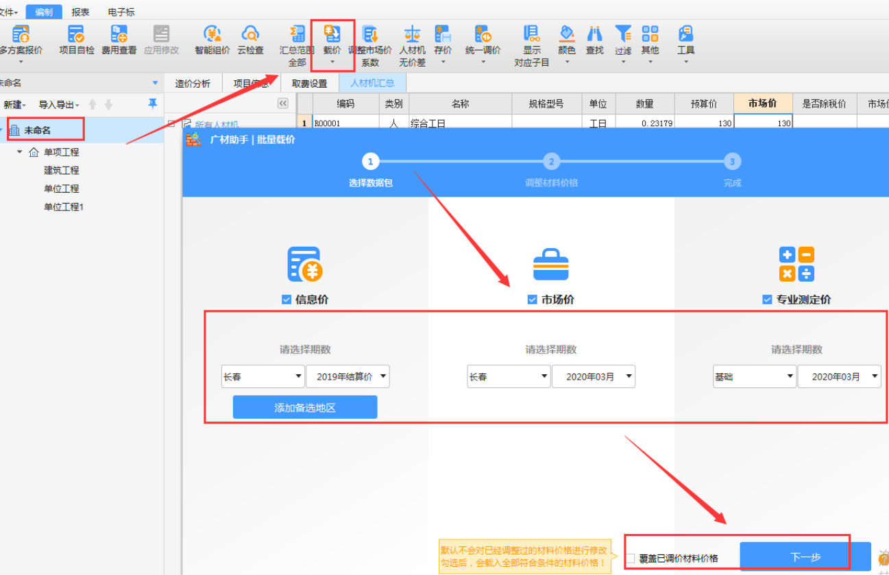The height and width of the screenshot is (575, 889).
Task: Click 添加备选地区 button
Action: coord(305,407)
